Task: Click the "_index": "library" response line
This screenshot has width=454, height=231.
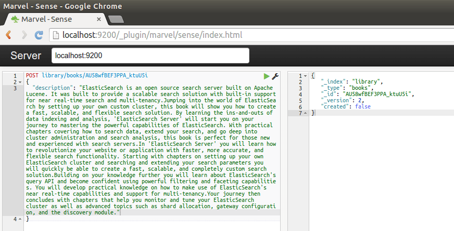Action: click(x=352, y=81)
